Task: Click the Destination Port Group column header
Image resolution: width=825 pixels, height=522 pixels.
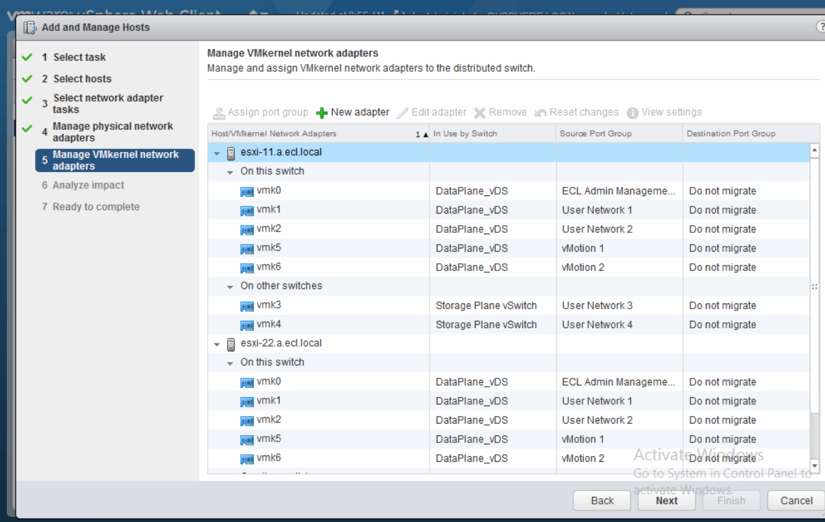Action: click(x=746, y=133)
